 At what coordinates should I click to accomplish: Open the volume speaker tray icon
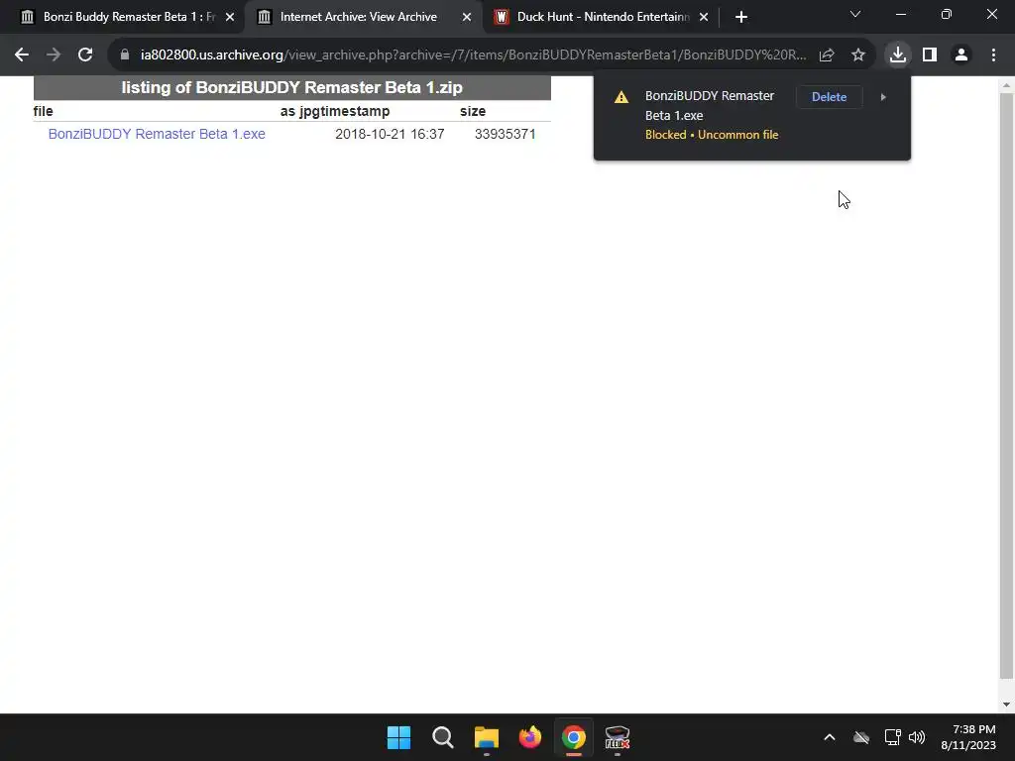(917, 737)
